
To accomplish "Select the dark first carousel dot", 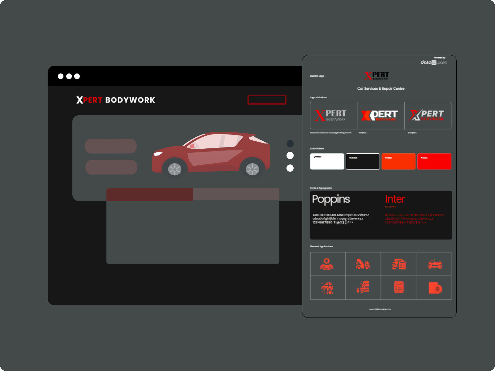I will pos(290,143).
